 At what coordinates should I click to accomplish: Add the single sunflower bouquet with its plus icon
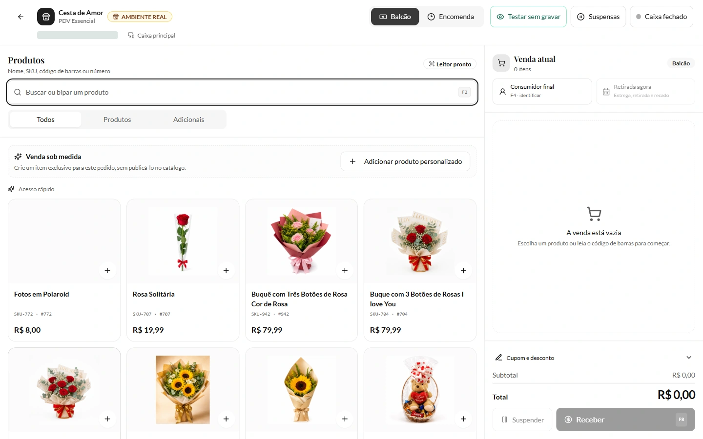[x=345, y=419]
